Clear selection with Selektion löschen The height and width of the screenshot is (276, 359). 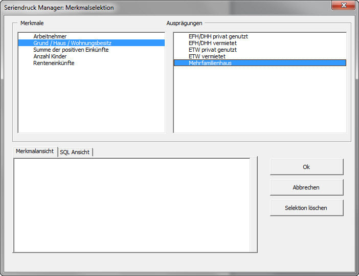(x=306, y=208)
